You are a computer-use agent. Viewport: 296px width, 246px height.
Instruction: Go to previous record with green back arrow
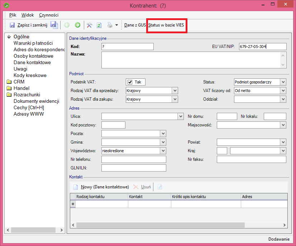(x=67, y=25)
